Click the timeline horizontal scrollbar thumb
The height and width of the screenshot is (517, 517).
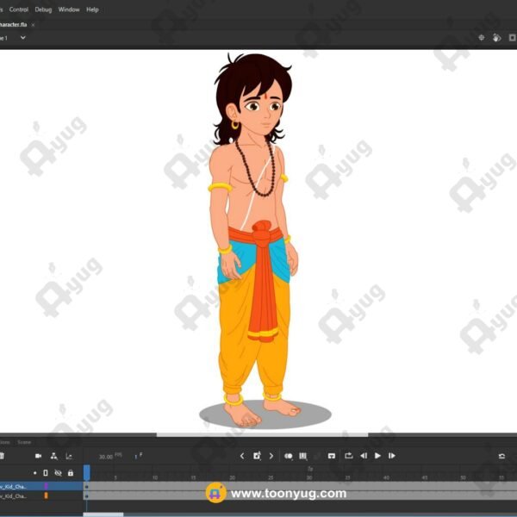103,514
